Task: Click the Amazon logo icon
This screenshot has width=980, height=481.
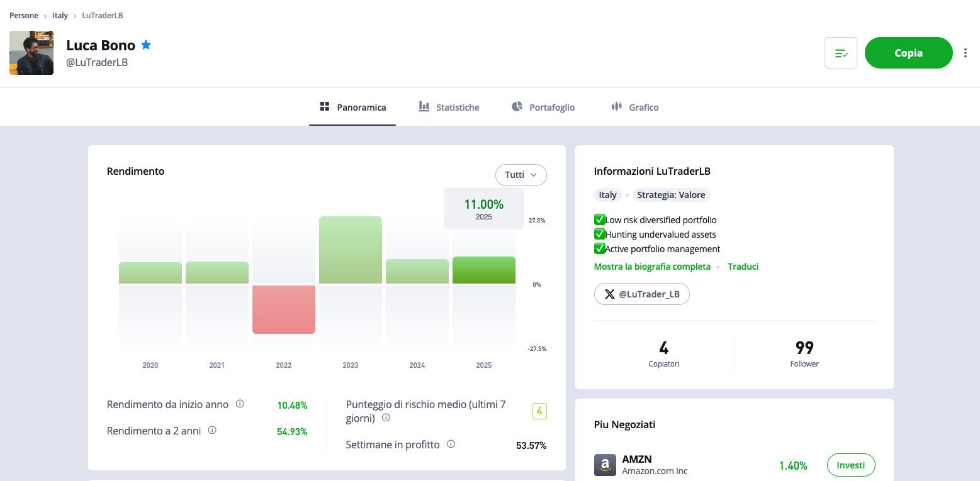Action: point(605,465)
